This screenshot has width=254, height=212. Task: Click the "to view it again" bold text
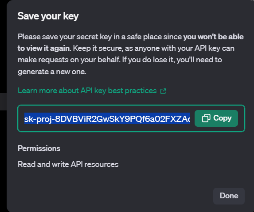pos(44,49)
